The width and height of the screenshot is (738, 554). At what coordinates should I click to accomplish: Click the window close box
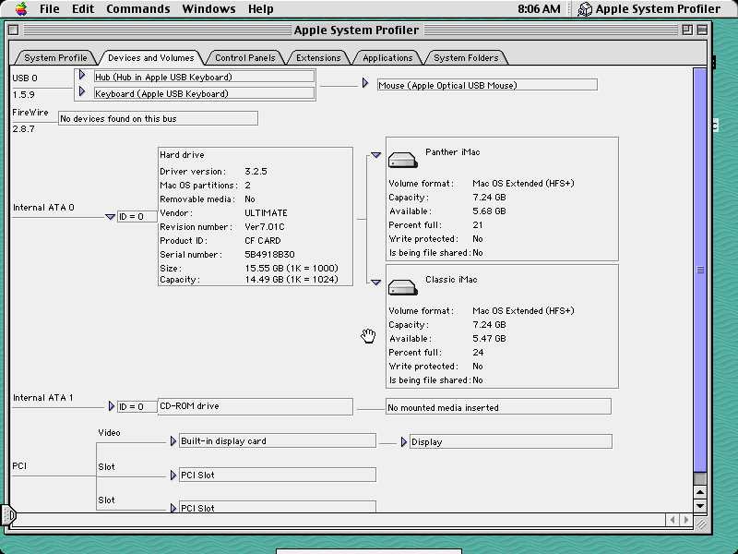point(13,30)
